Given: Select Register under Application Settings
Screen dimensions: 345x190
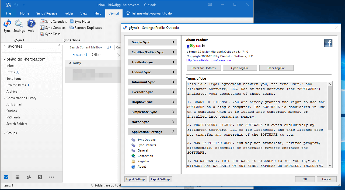Looking at the screenshot, I should [143, 161].
